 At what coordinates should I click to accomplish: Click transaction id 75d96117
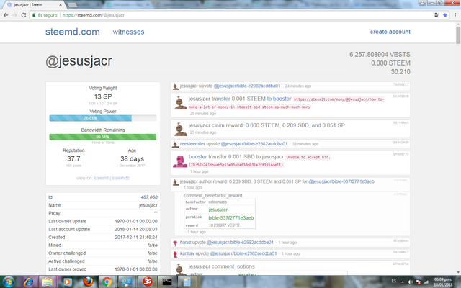coord(400,84)
